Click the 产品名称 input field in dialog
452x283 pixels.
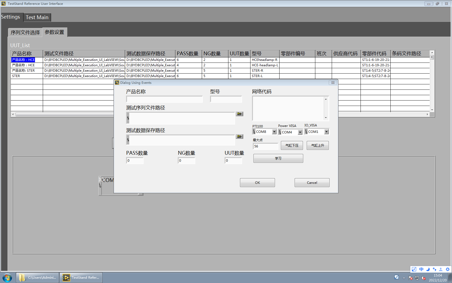click(x=164, y=99)
